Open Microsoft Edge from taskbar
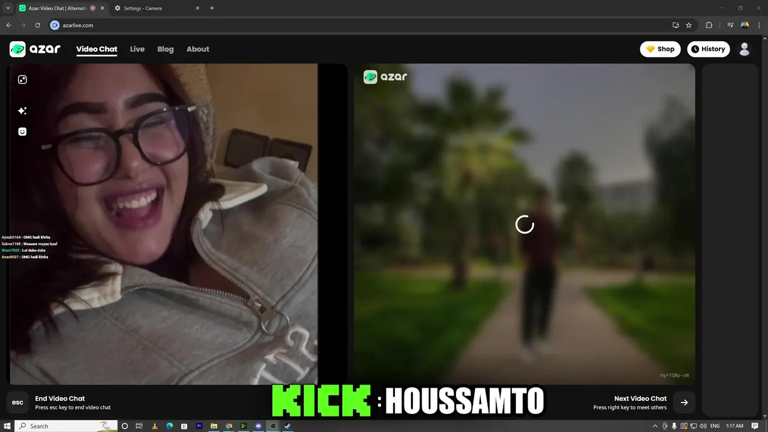 (x=169, y=426)
